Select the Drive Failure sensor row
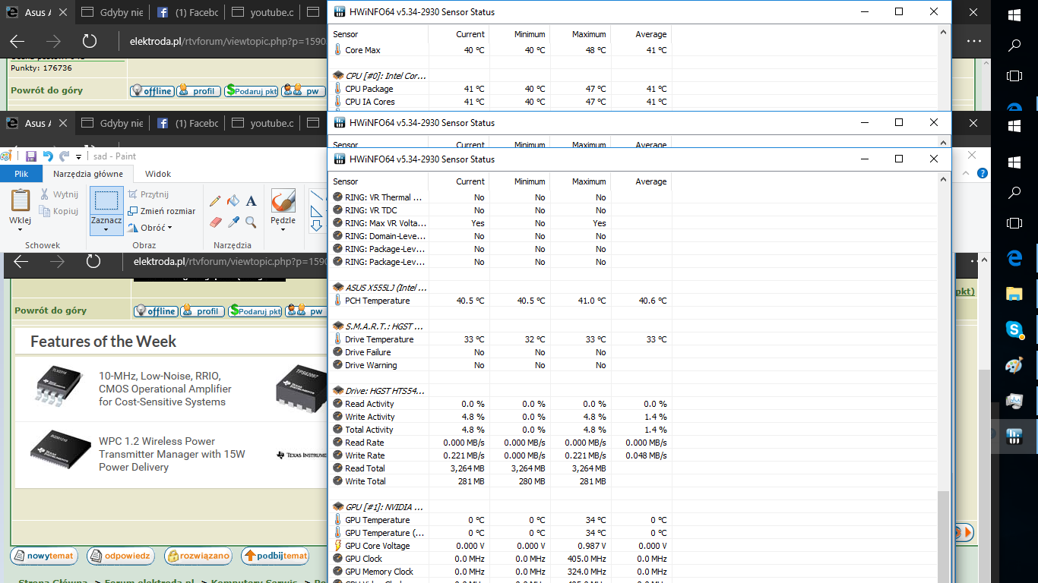The width and height of the screenshot is (1038, 583). pyautogui.click(x=502, y=352)
